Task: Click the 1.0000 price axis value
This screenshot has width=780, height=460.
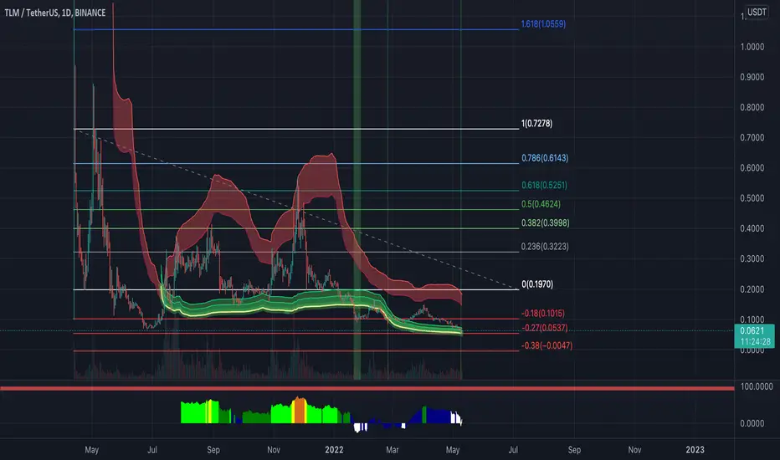Action: (752, 47)
